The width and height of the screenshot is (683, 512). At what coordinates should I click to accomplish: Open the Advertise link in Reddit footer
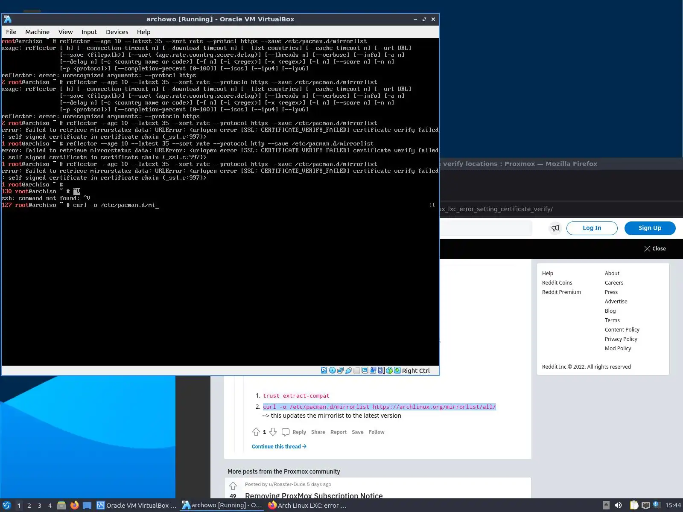click(616, 302)
